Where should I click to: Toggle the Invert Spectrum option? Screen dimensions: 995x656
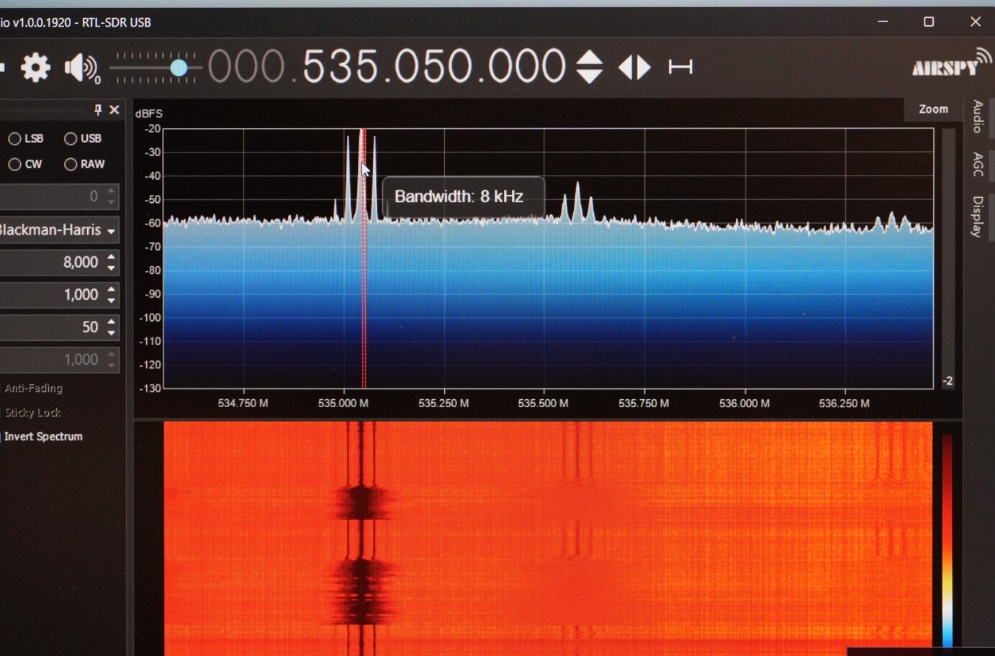(x=42, y=437)
